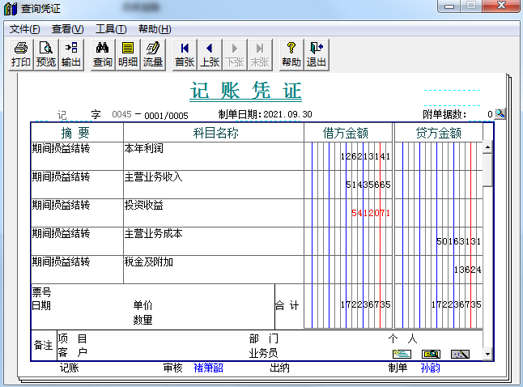Click 借方金额 column header
Screen dimensions: 523x387
pyautogui.click(x=348, y=133)
